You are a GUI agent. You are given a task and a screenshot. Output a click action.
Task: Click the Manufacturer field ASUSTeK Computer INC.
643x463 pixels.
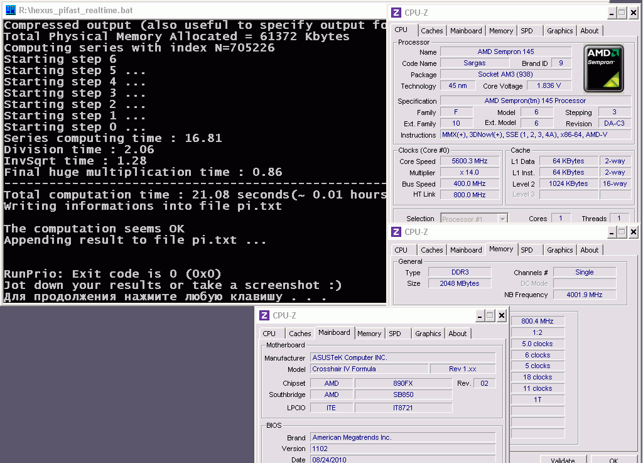tap(403, 357)
